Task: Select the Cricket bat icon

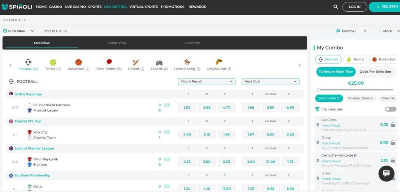Action: (x=136, y=62)
